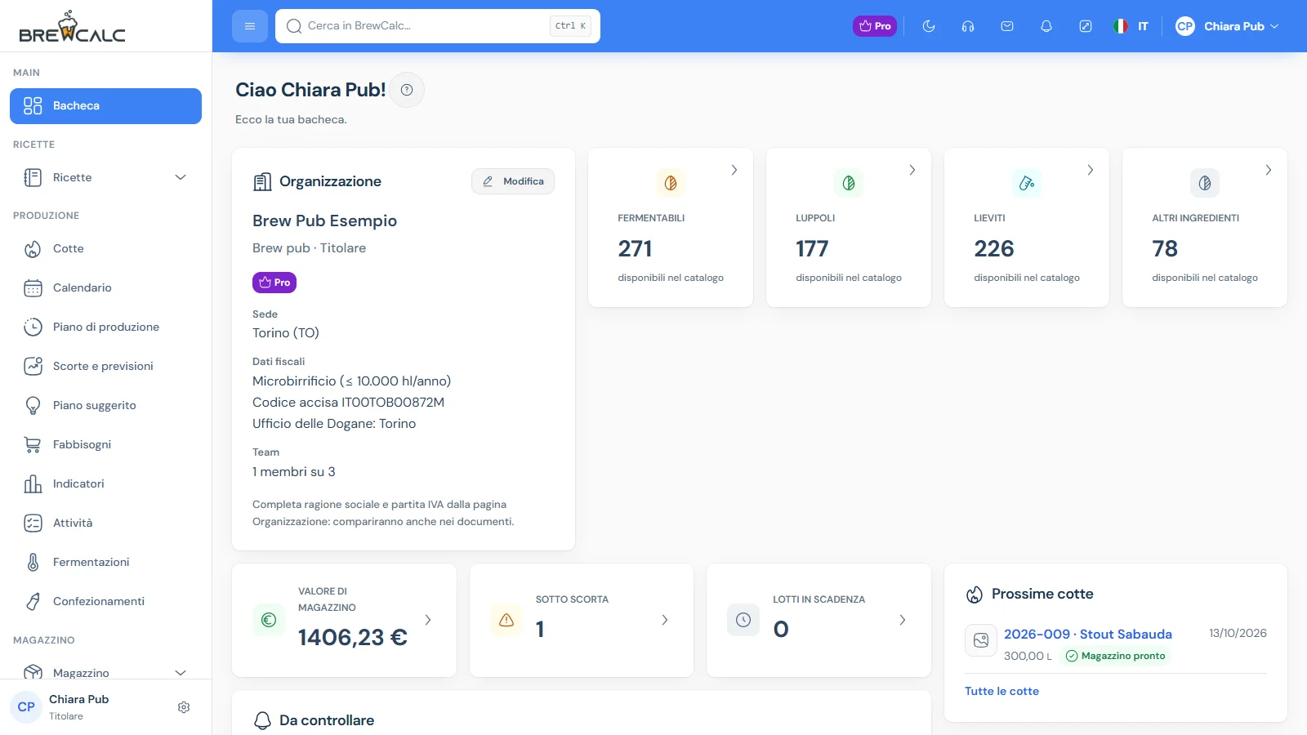Click the warning icon for Sotto scorta
1307x735 pixels.
(506, 620)
